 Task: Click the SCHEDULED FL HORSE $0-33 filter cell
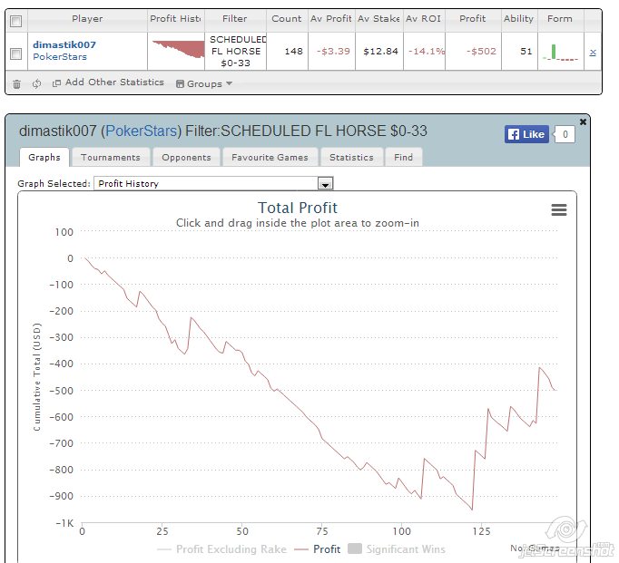tap(236, 52)
